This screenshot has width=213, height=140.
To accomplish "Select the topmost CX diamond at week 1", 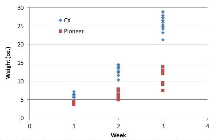I will (74, 92).
